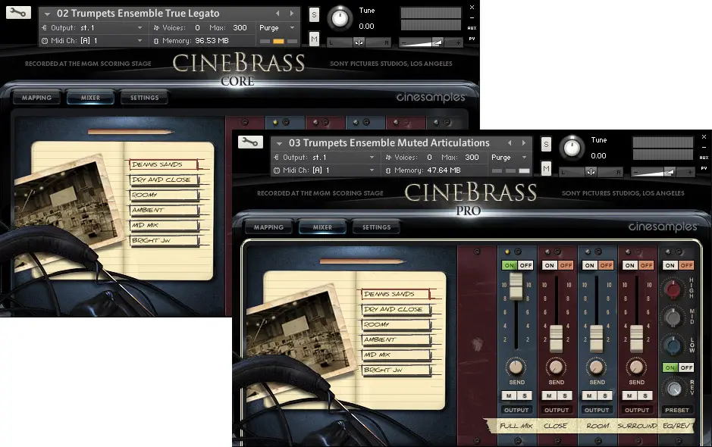
Task: Switch to Mapping tab in Pro window
Action: [x=269, y=227]
